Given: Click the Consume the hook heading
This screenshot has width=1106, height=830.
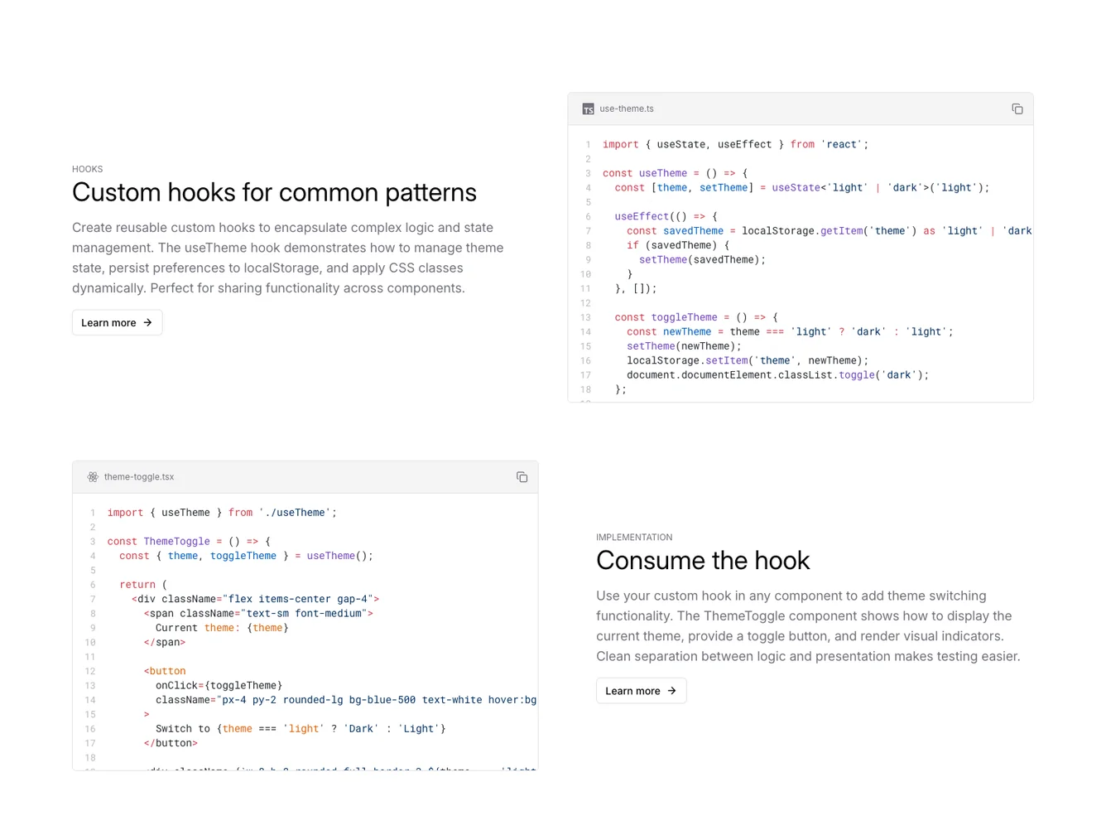Looking at the screenshot, I should click(x=703, y=561).
